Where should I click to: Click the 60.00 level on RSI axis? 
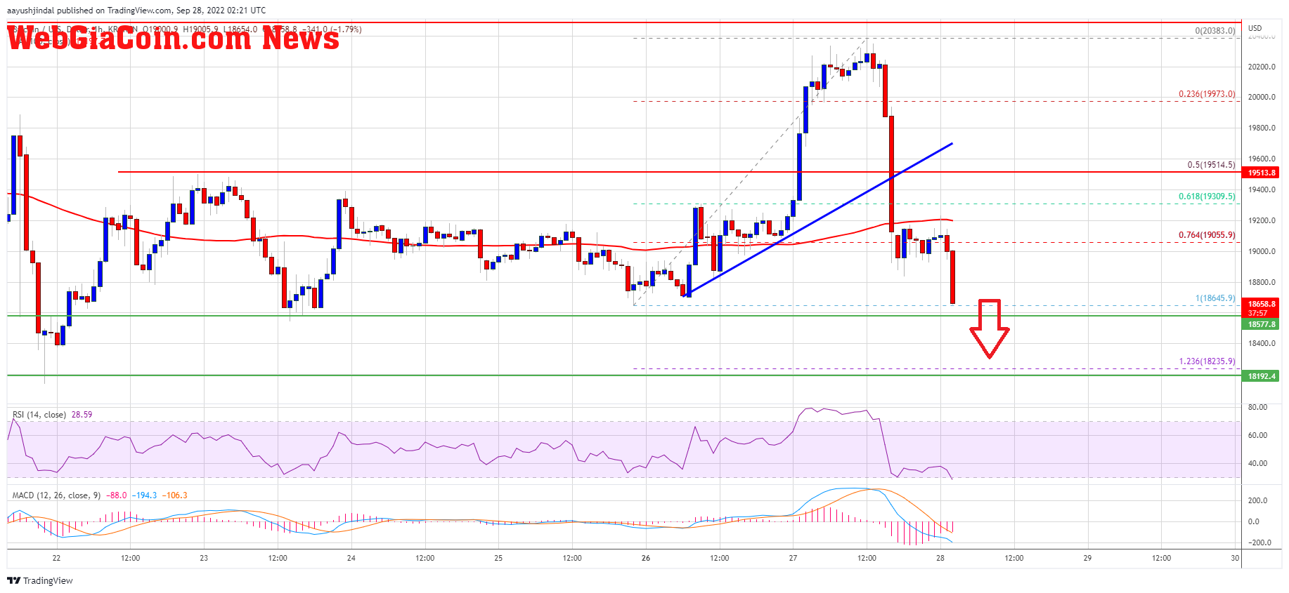(x=1257, y=435)
